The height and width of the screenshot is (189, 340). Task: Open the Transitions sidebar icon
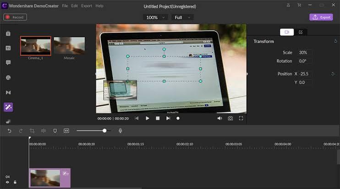[8, 92]
